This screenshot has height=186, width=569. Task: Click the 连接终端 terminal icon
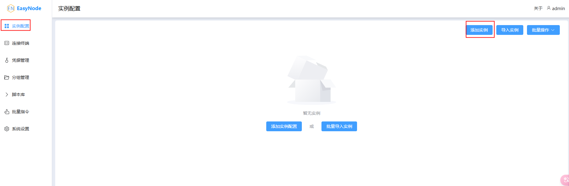click(7, 43)
